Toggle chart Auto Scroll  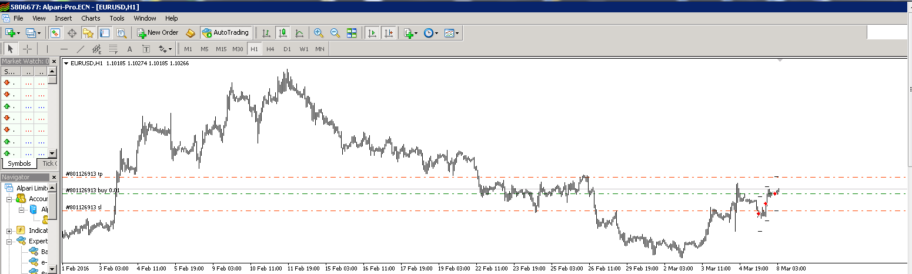click(372, 33)
